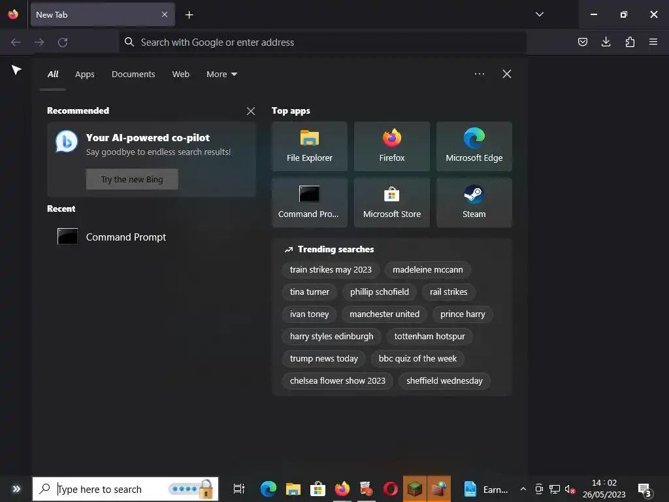Expand the taskbar double-chevron overflow

coord(16,489)
